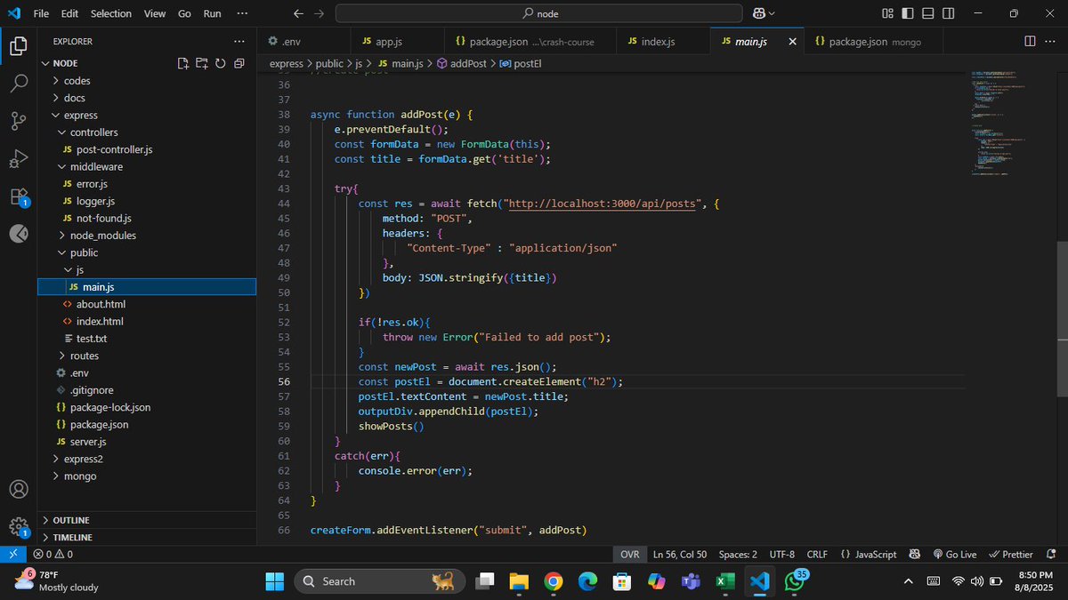Open WhatsApp from the taskbar

(x=794, y=581)
